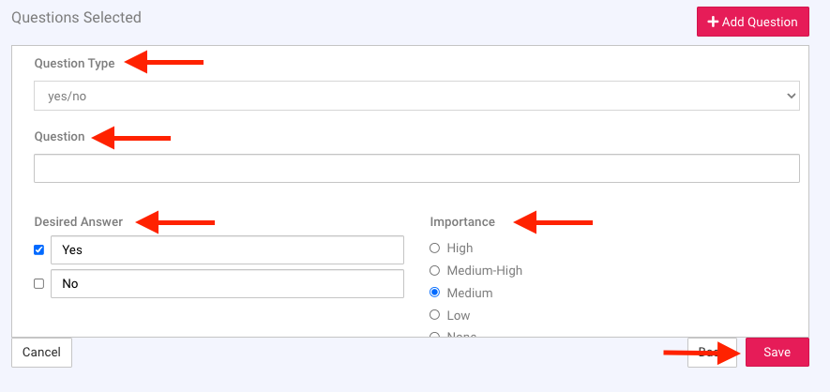
Task: Uncheck the Yes desired answer checkbox
Action: click(39, 250)
